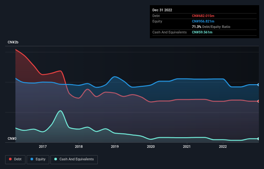Select the 2020 axis label
The width and height of the screenshot is (264, 169).
pyautogui.click(x=151, y=147)
